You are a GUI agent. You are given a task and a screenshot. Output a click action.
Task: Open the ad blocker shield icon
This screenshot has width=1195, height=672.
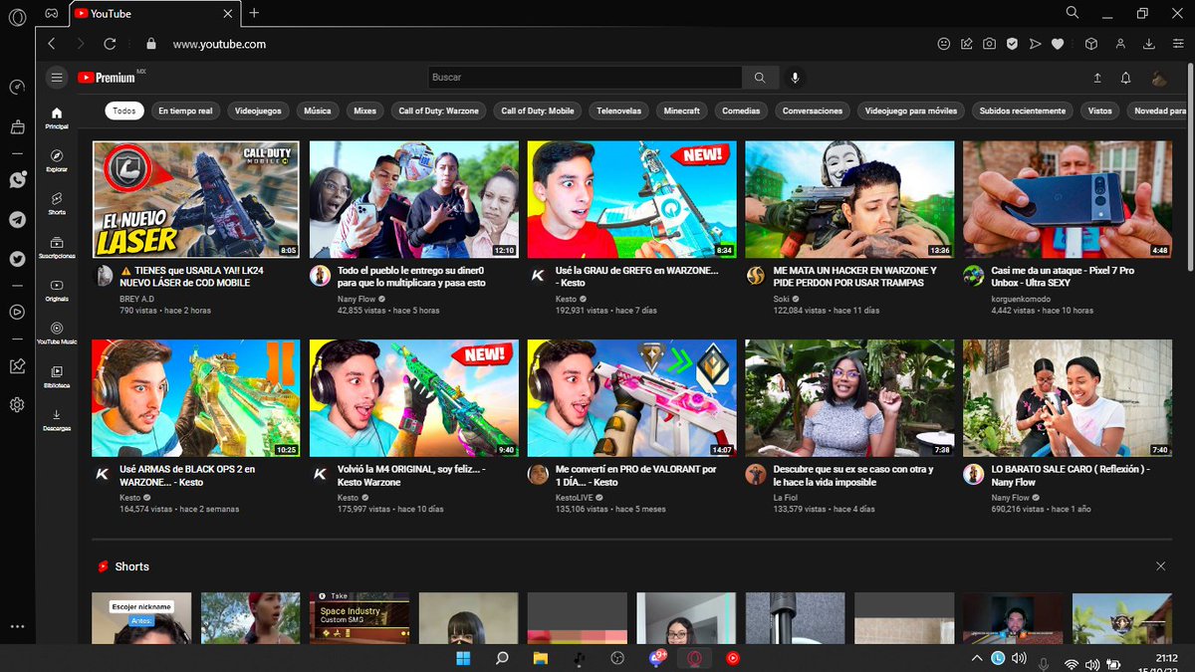click(1012, 44)
